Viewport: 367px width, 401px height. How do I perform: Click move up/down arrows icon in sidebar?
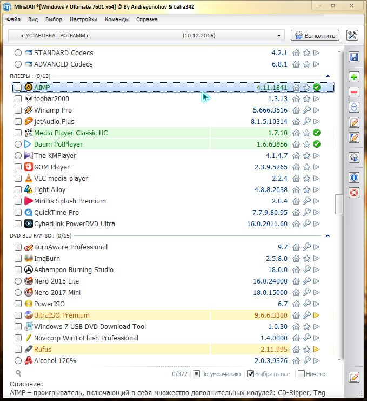(354, 107)
